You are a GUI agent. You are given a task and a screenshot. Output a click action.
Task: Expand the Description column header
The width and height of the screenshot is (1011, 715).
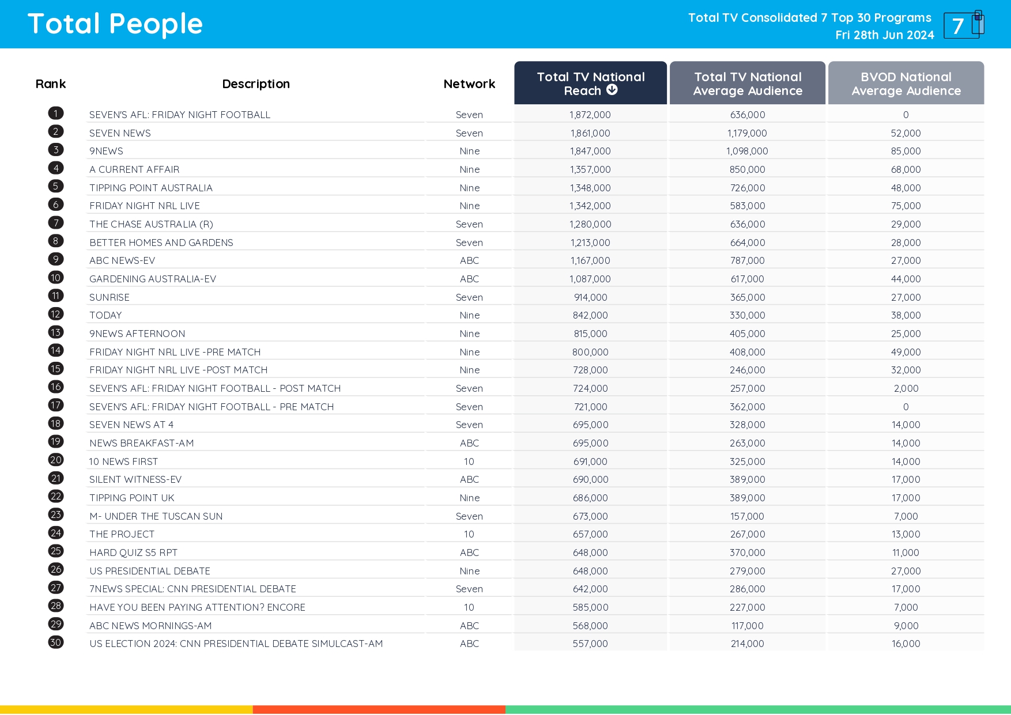pos(255,84)
